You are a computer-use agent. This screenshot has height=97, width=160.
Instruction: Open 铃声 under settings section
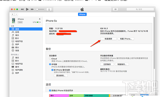click(17, 44)
